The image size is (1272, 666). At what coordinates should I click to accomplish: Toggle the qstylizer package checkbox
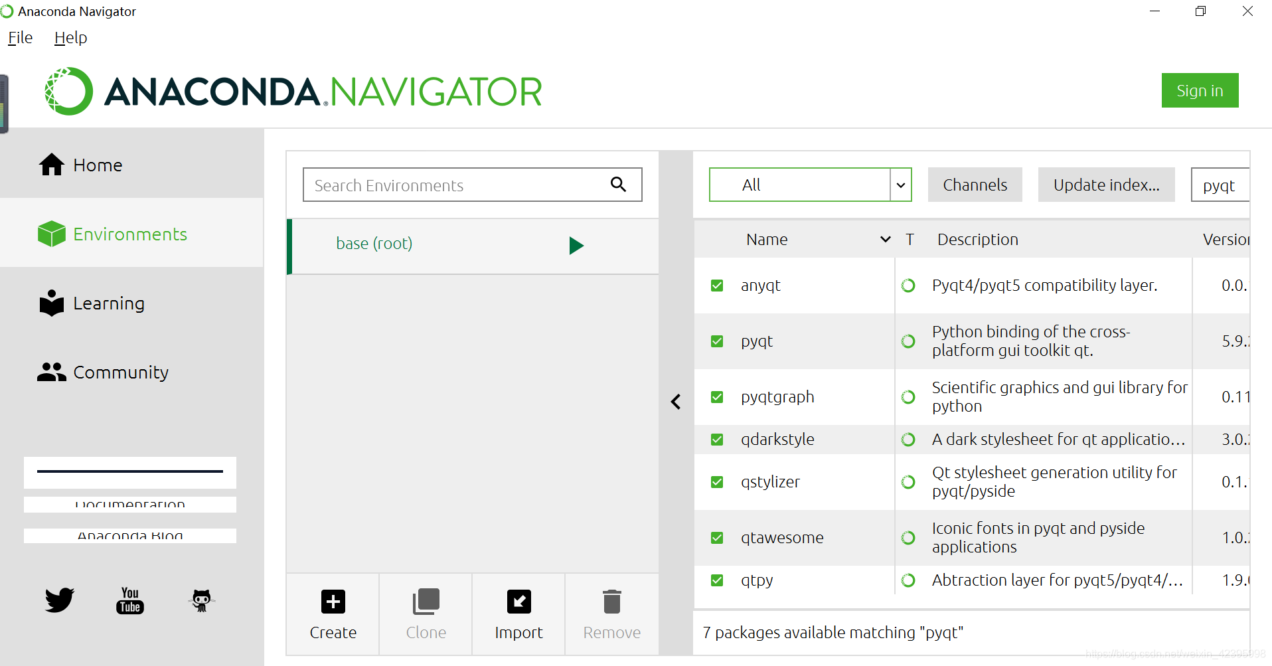pos(717,482)
